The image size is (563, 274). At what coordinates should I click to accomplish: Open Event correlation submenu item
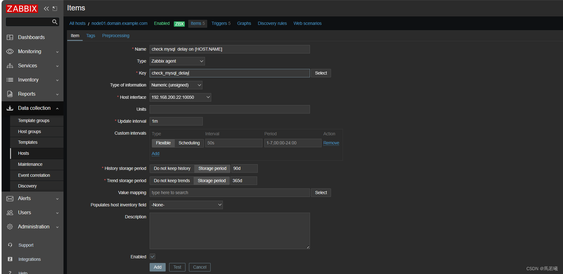[37, 175]
